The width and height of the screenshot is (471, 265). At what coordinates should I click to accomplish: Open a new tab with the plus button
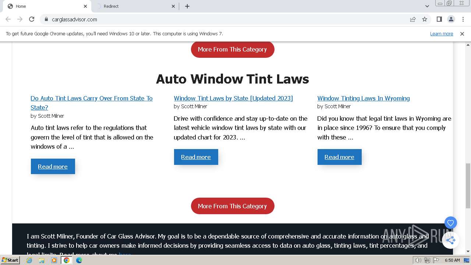(x=187, y=6)
